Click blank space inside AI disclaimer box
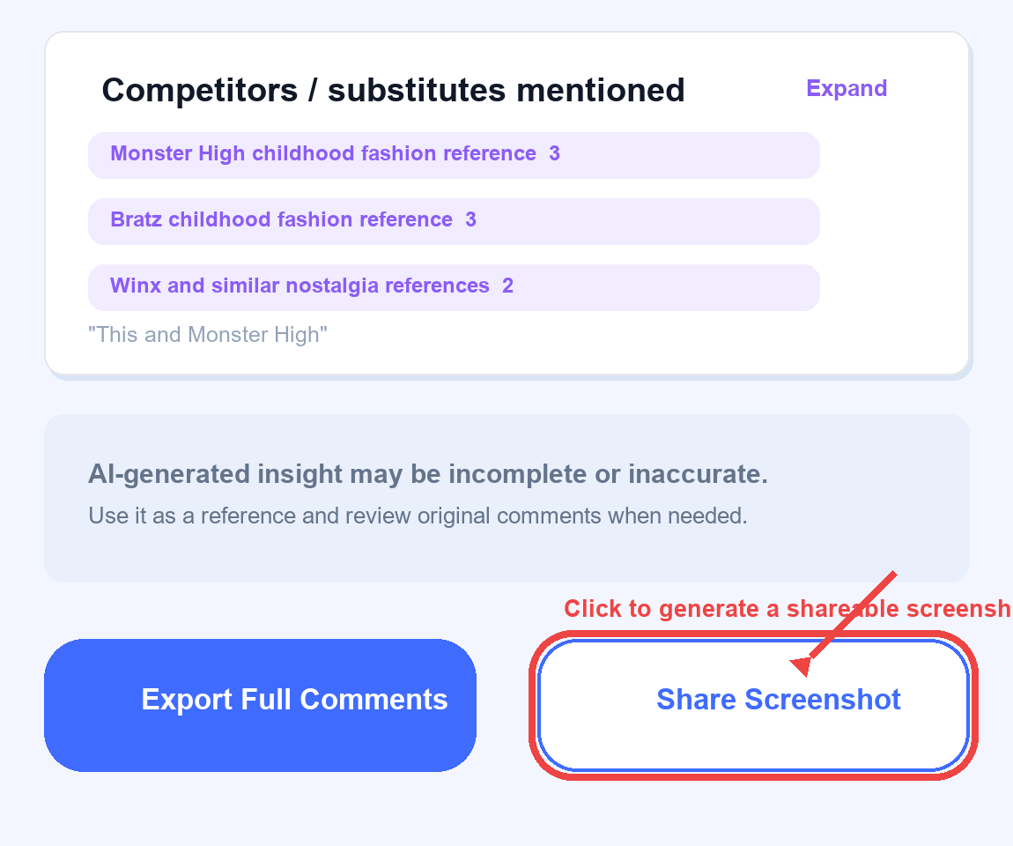Screen dimensions: 1013x846 866,549
